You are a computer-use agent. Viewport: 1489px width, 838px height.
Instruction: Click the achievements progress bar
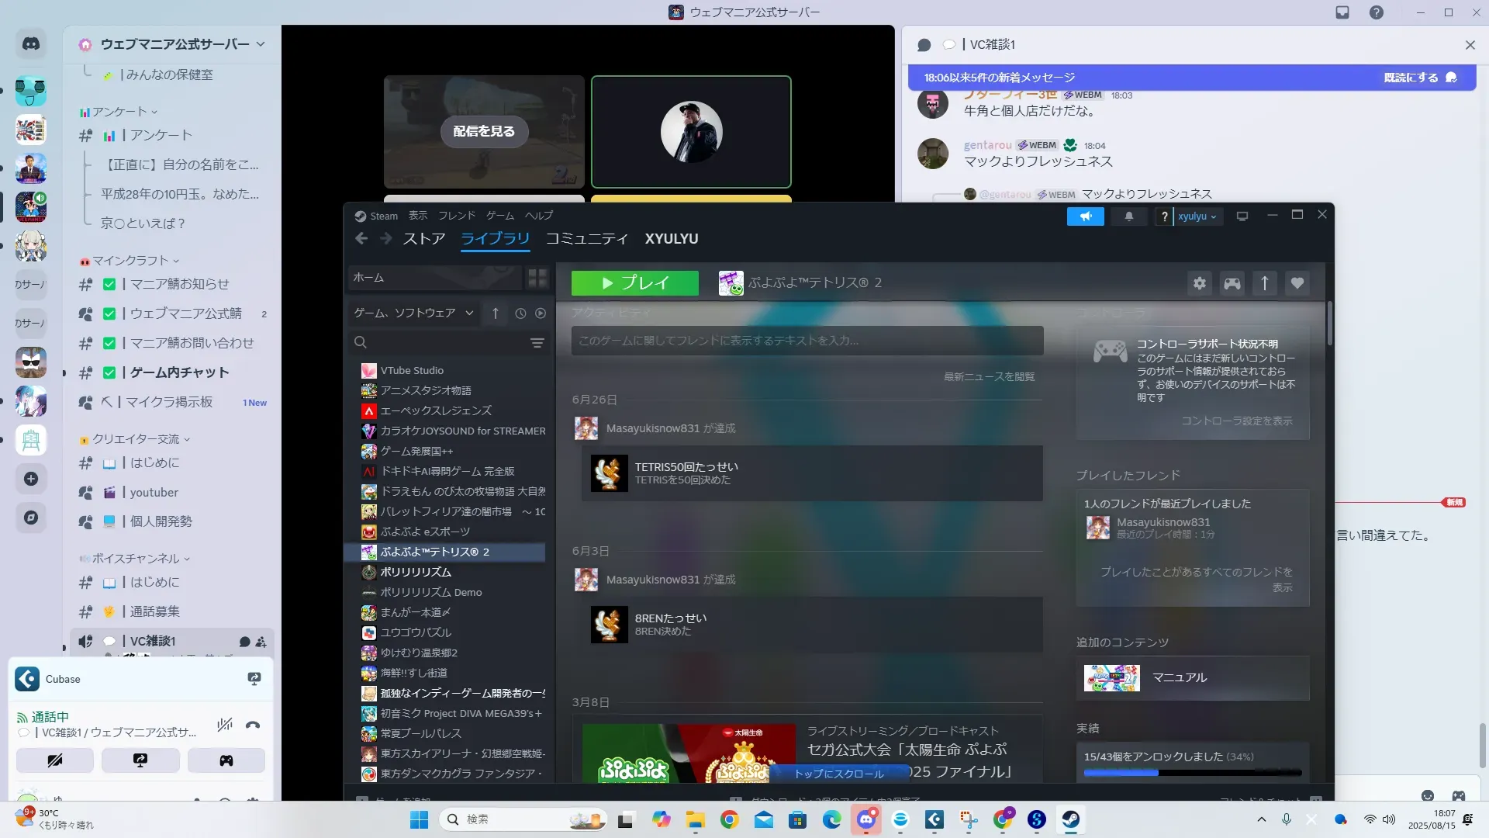(x=1192, y=773)
